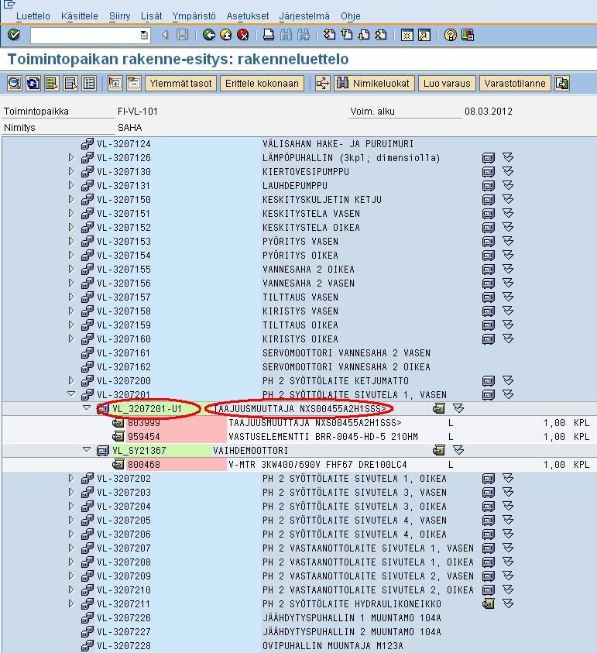Click the material icon next to 803999
The height and width of the screenshot is (653, 597).
[x=118, y=423]
